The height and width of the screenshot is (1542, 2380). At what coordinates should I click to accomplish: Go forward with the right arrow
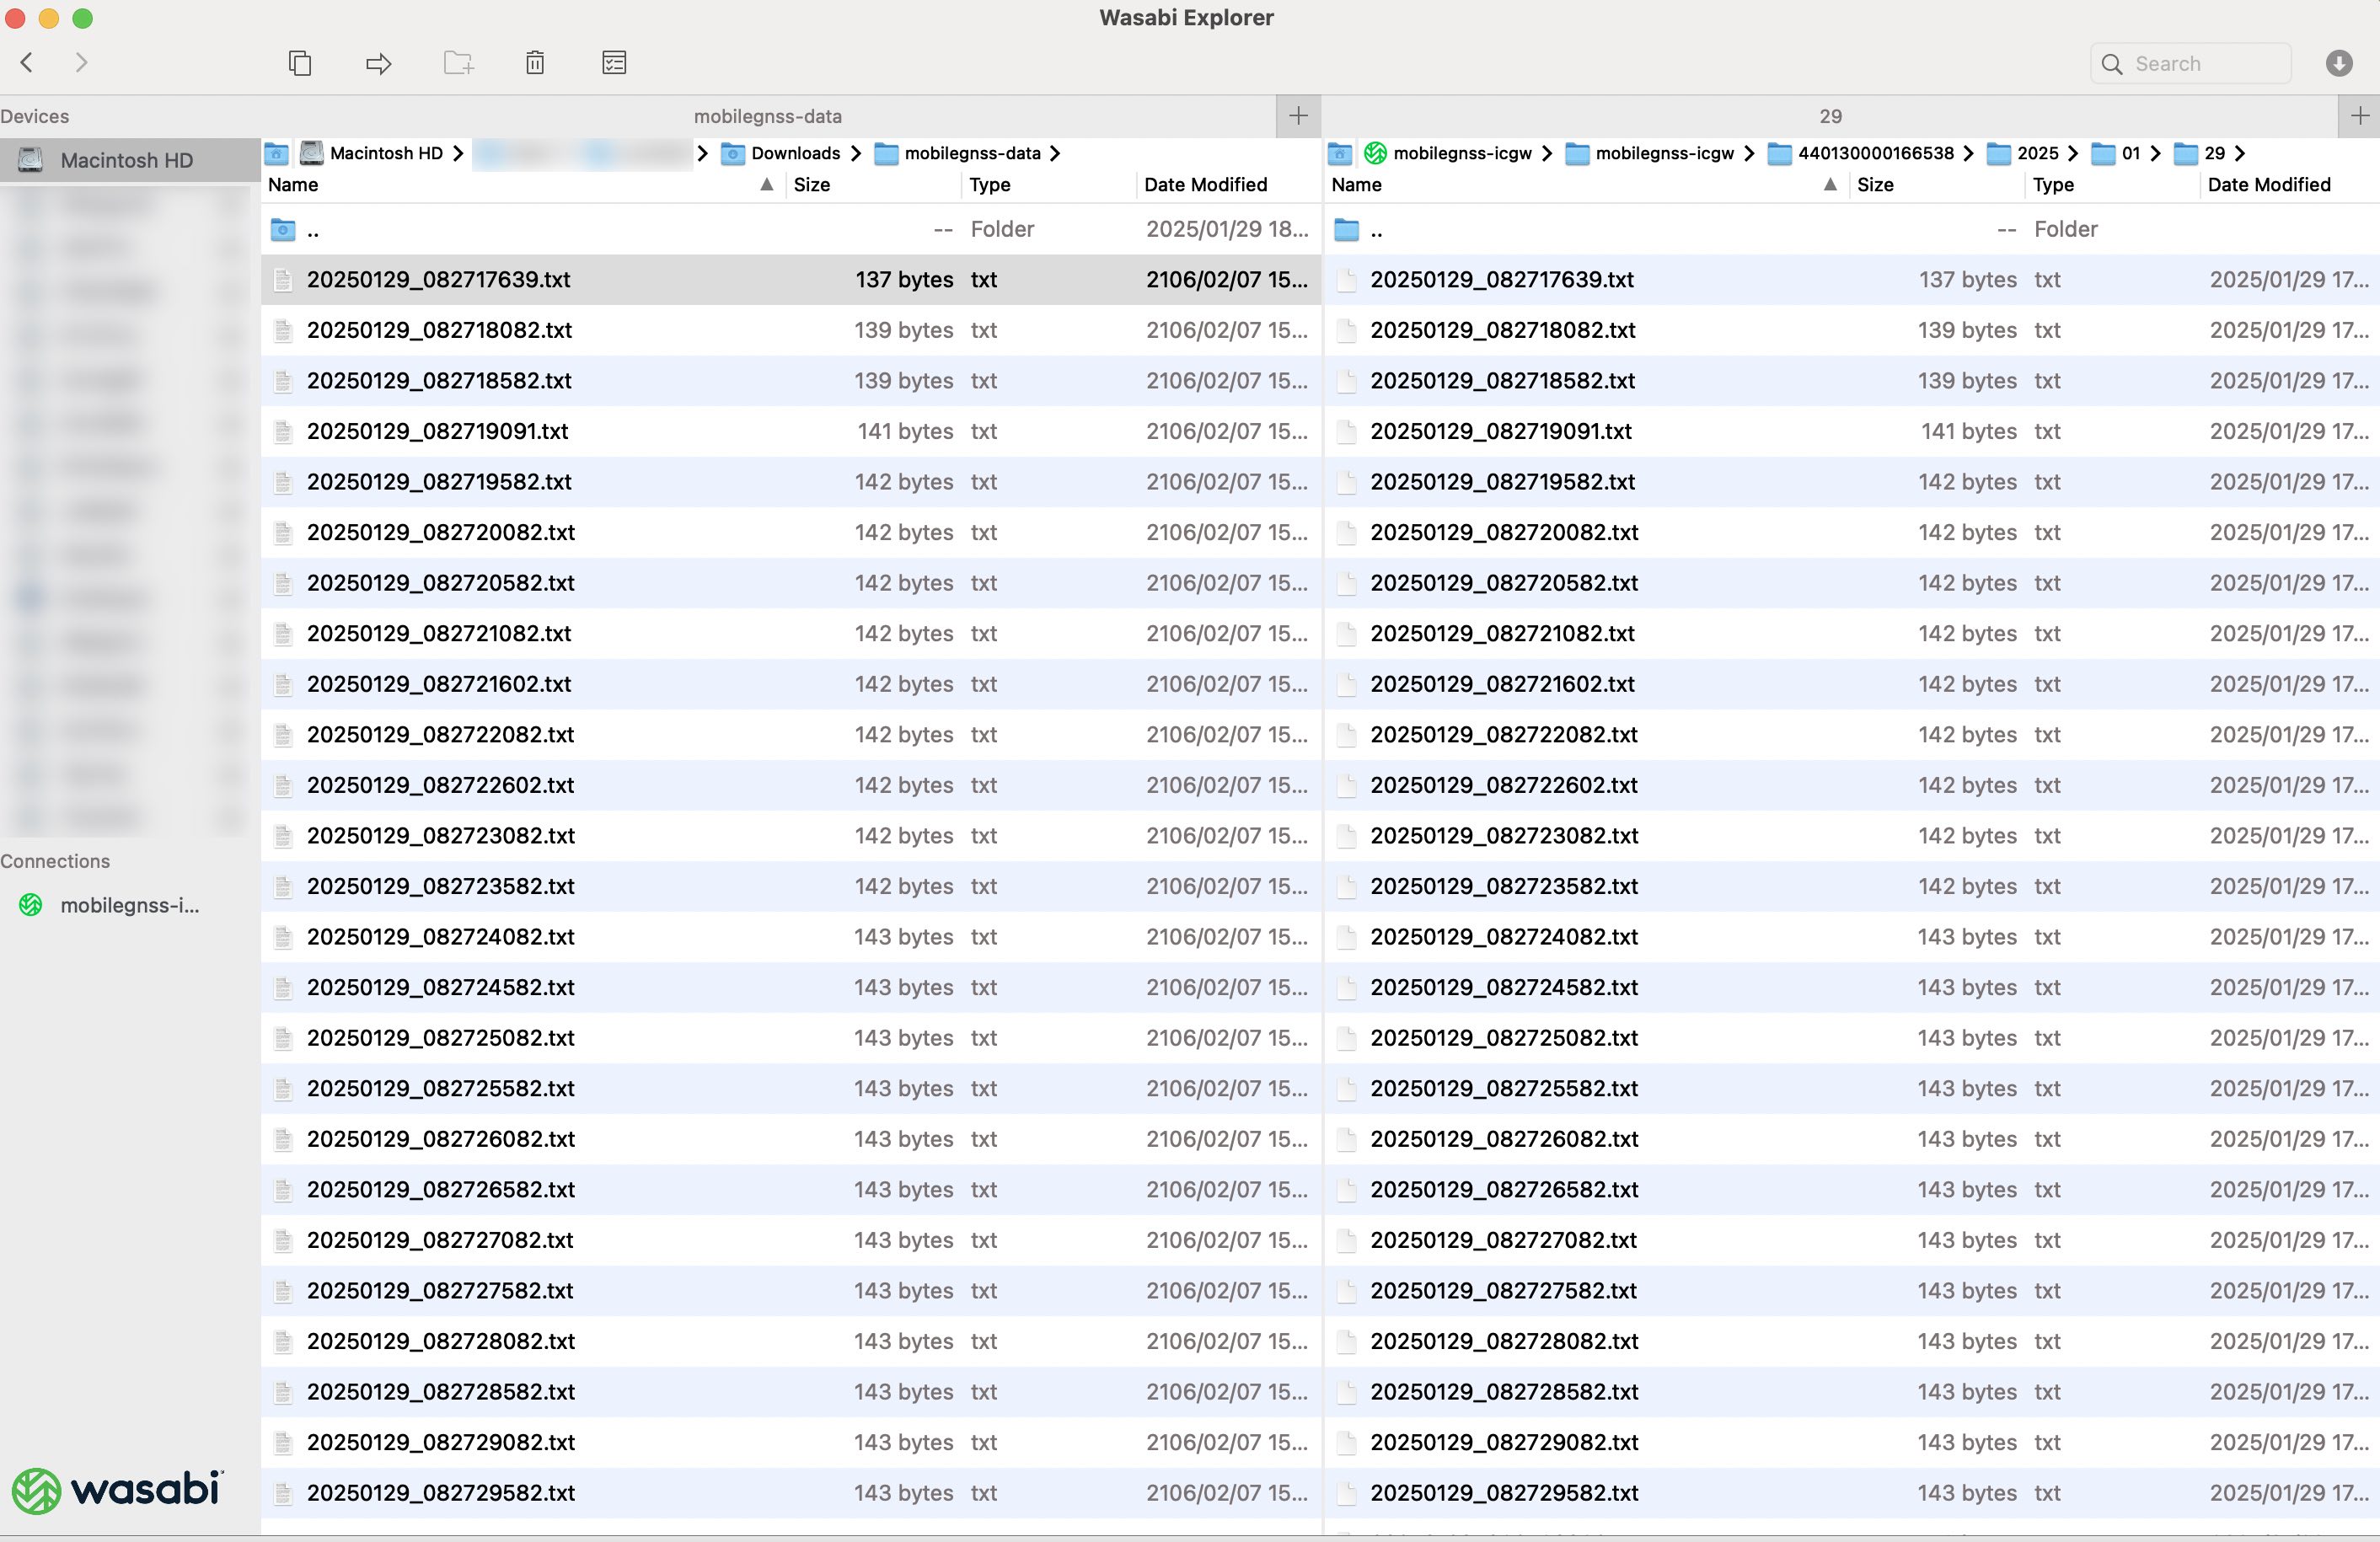tap(82, 63)
